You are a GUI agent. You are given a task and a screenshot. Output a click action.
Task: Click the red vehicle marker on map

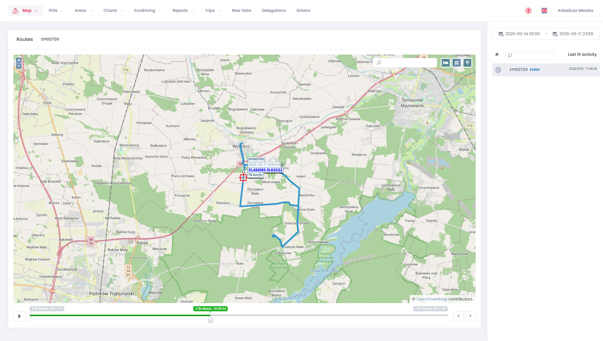(x=243, y=178)
